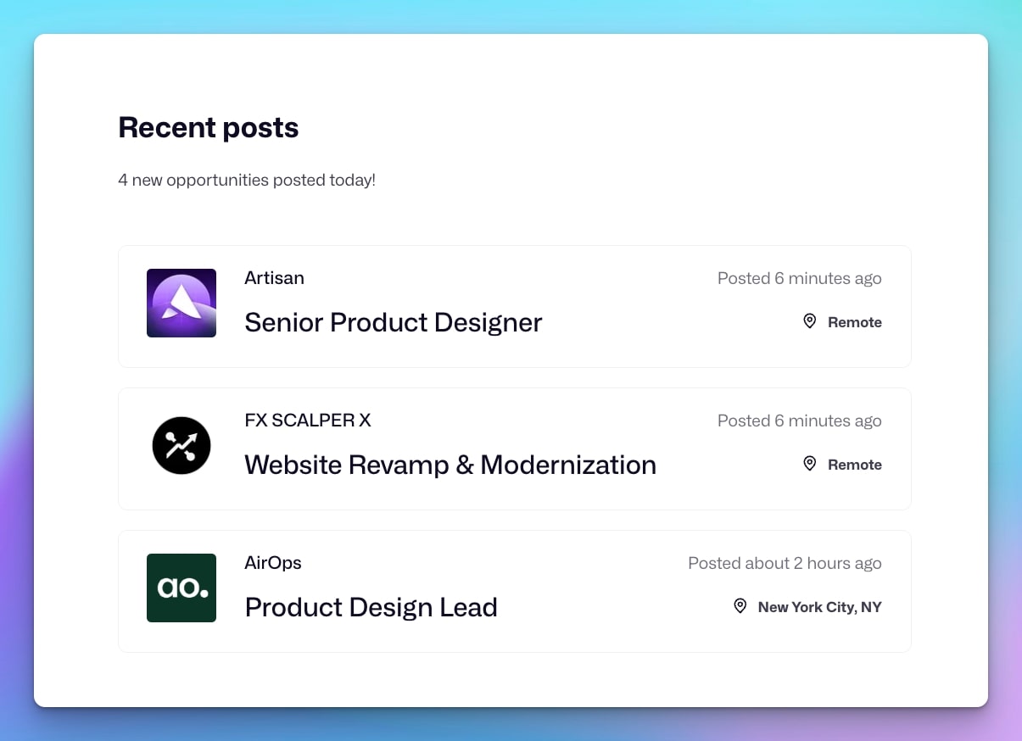
Task: Click the New York City, NY location
Action: click(x=819, y=607)
